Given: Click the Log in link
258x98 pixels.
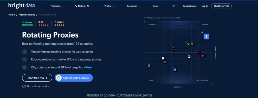Looking at the screenshot, I should coord(205,6).
